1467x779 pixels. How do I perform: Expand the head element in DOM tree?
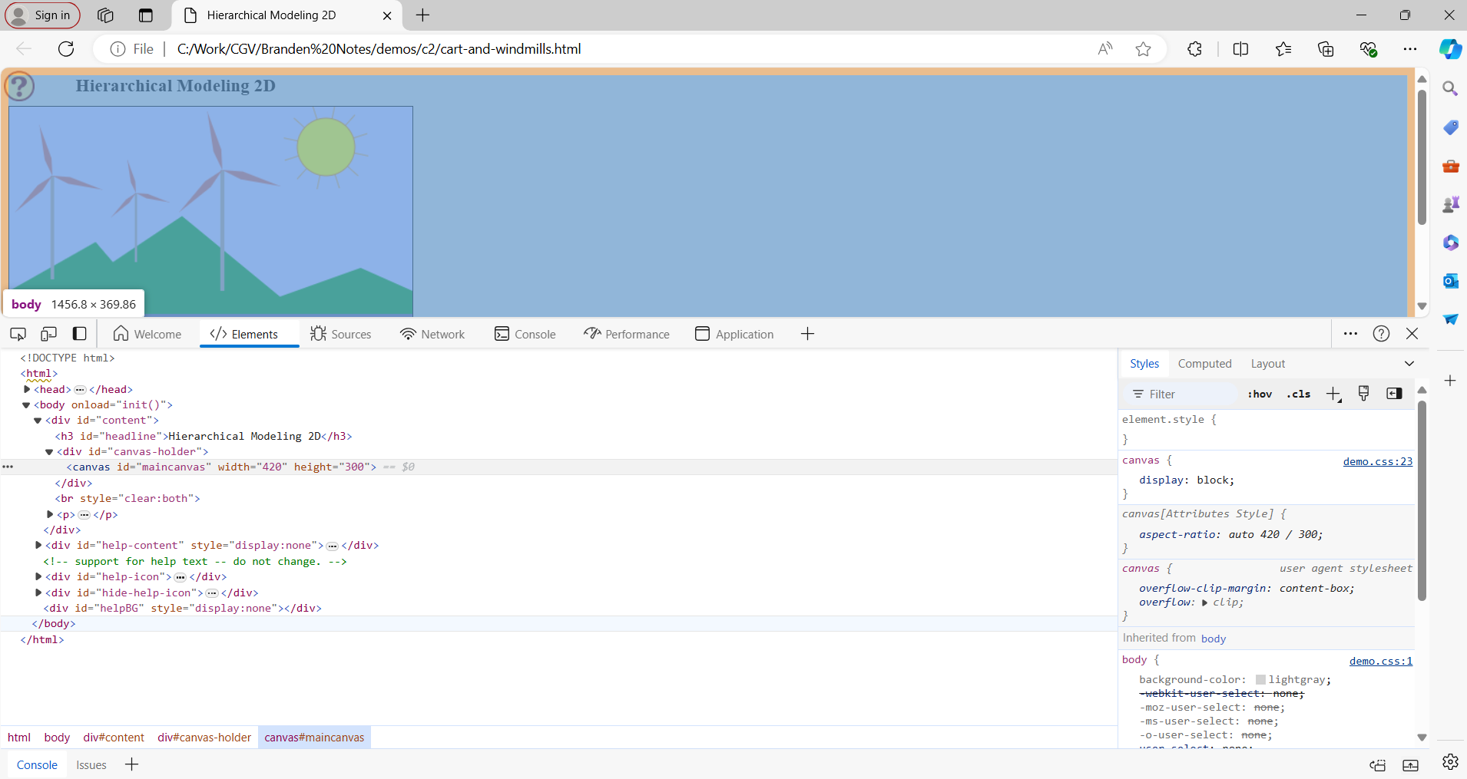(x=27, y=389)
